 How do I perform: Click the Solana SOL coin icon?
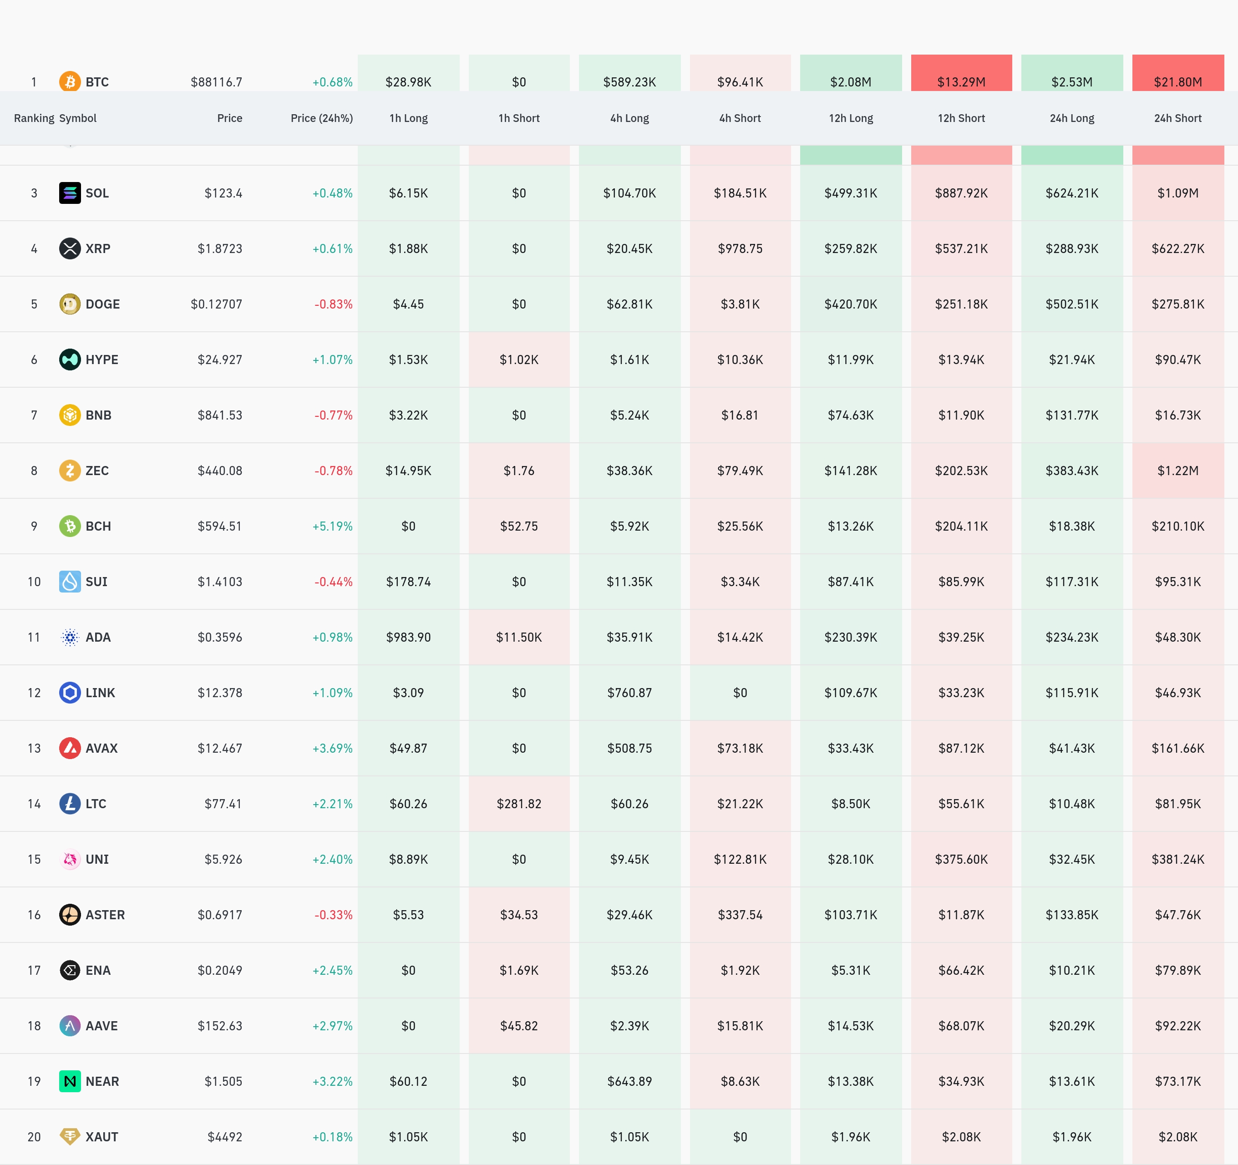(70, 193)
